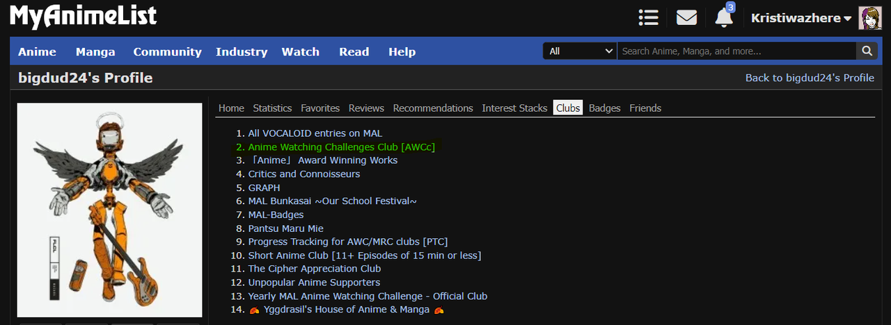Switch to the Reviews tab
Image resolution: width=891 pixels, height=325 pixels.
click(x=366, y=108)
